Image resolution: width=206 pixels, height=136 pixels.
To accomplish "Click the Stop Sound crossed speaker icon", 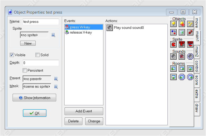I will point(182,56).
